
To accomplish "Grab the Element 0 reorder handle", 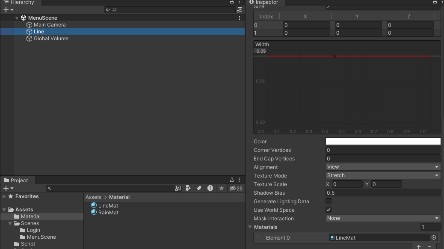I will coord(258,238).
